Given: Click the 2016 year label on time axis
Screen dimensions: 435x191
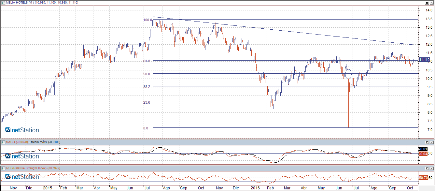Looking at the screenshot, I should point(256,188).
